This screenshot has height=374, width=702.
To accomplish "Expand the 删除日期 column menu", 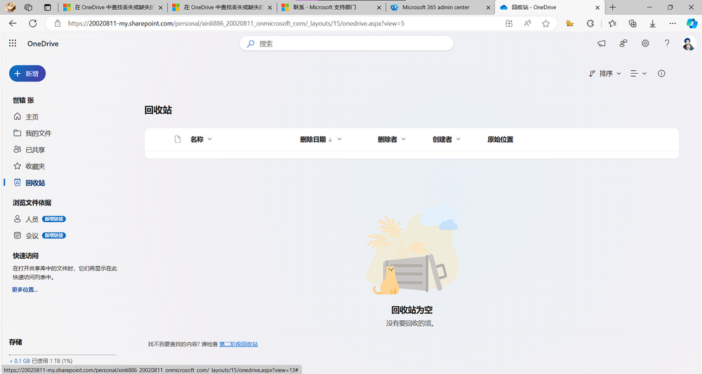I will [x=339, y=139].
